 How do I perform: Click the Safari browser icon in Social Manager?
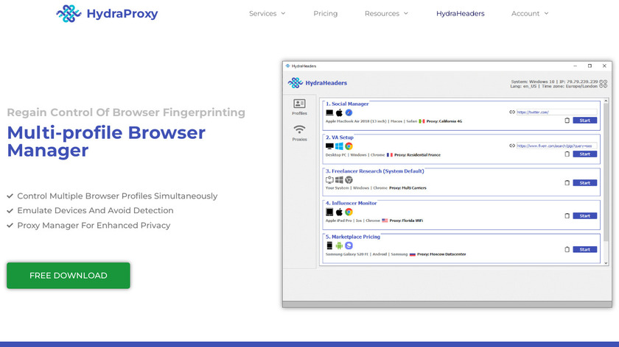[349, 112]
